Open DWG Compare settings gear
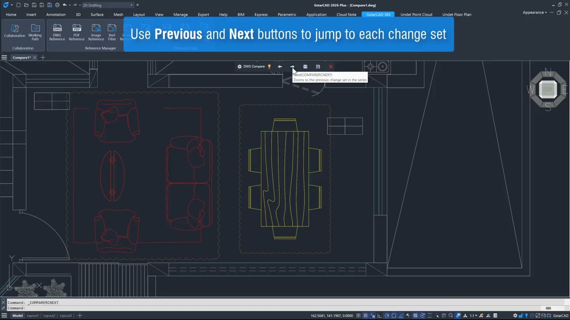Viewport: 570px width, 320px height. 240,67
